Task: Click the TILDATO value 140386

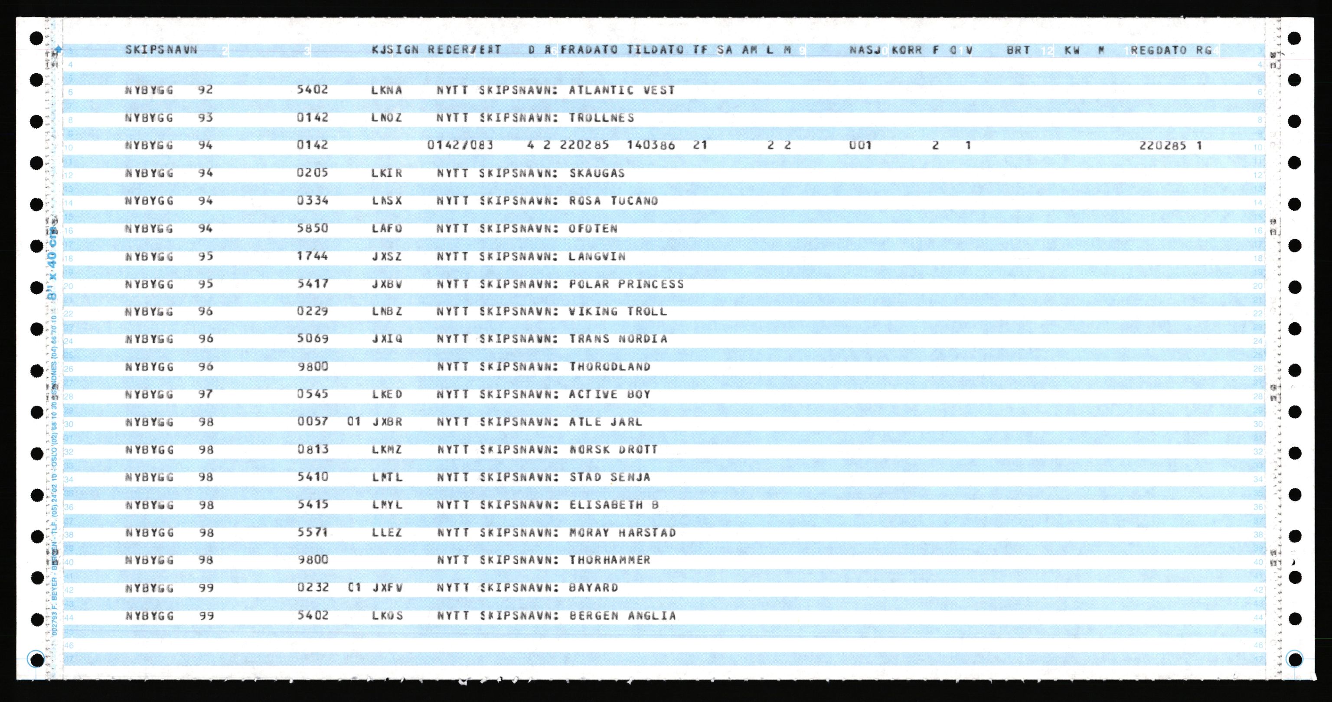Action: click(651, 145)
